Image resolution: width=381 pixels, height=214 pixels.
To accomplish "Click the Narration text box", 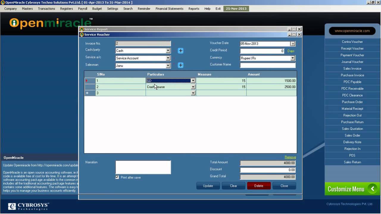I will pos(143,167).
